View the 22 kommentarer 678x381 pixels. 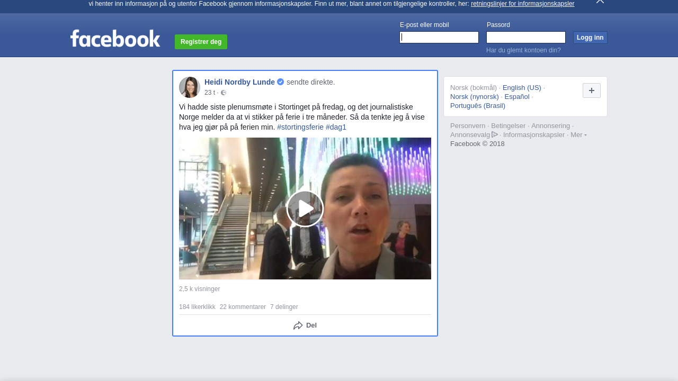click(x=243, y=307)
